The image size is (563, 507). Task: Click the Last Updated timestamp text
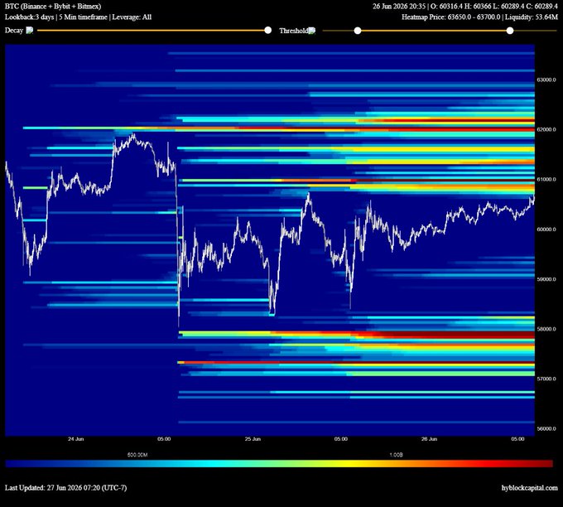pos(65,488)
